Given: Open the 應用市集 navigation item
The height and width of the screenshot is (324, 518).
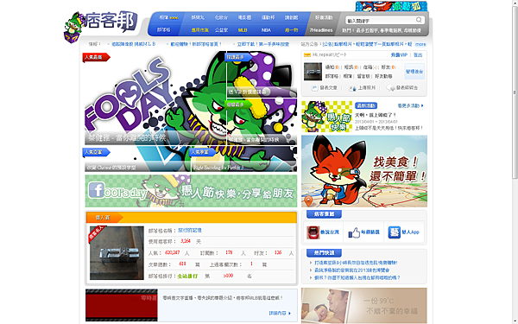Looking at the screenshot, I should tap(200, 30).
